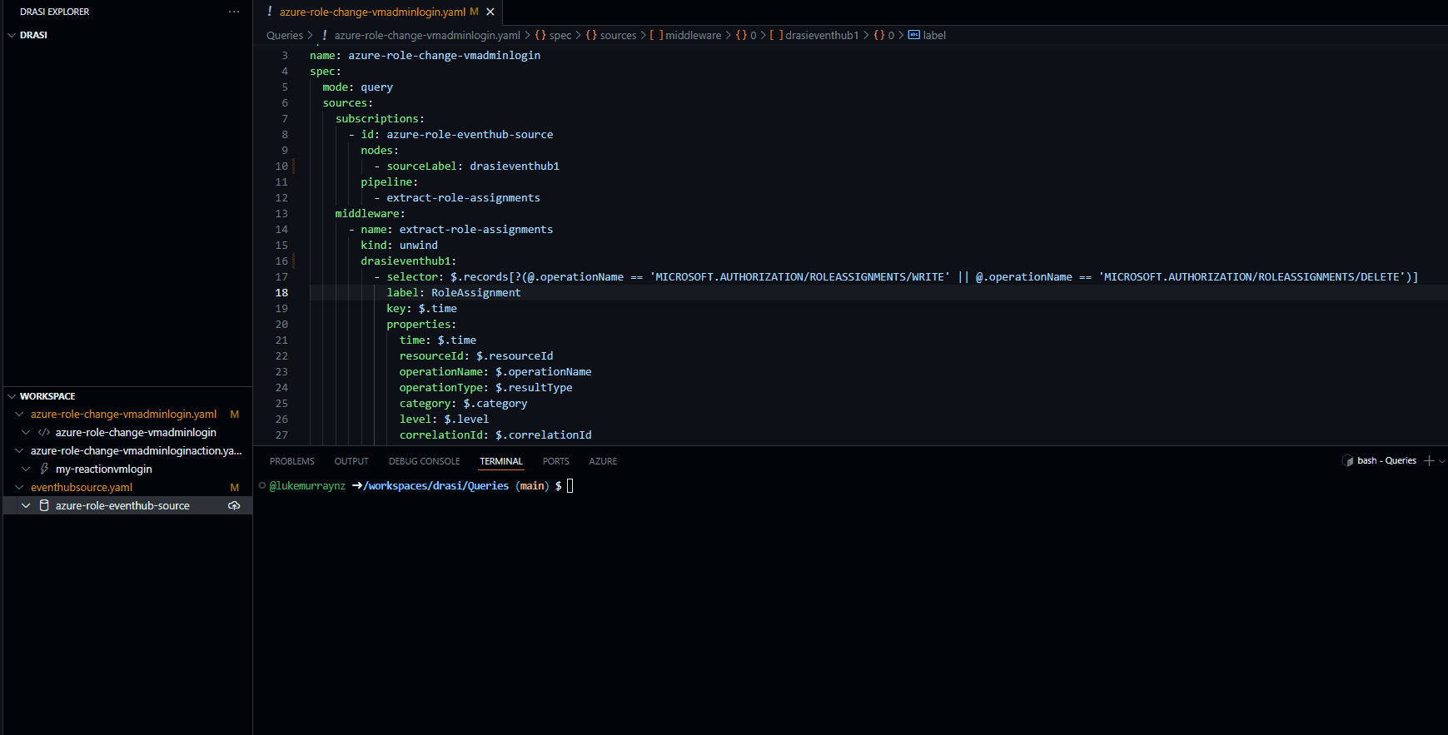Image resolution: width=1448 pixels, height=735 pixels.
Task: Click the M status badge on azure-role-change-vmadminlogin.yaml row
Action: coord(235,414)
